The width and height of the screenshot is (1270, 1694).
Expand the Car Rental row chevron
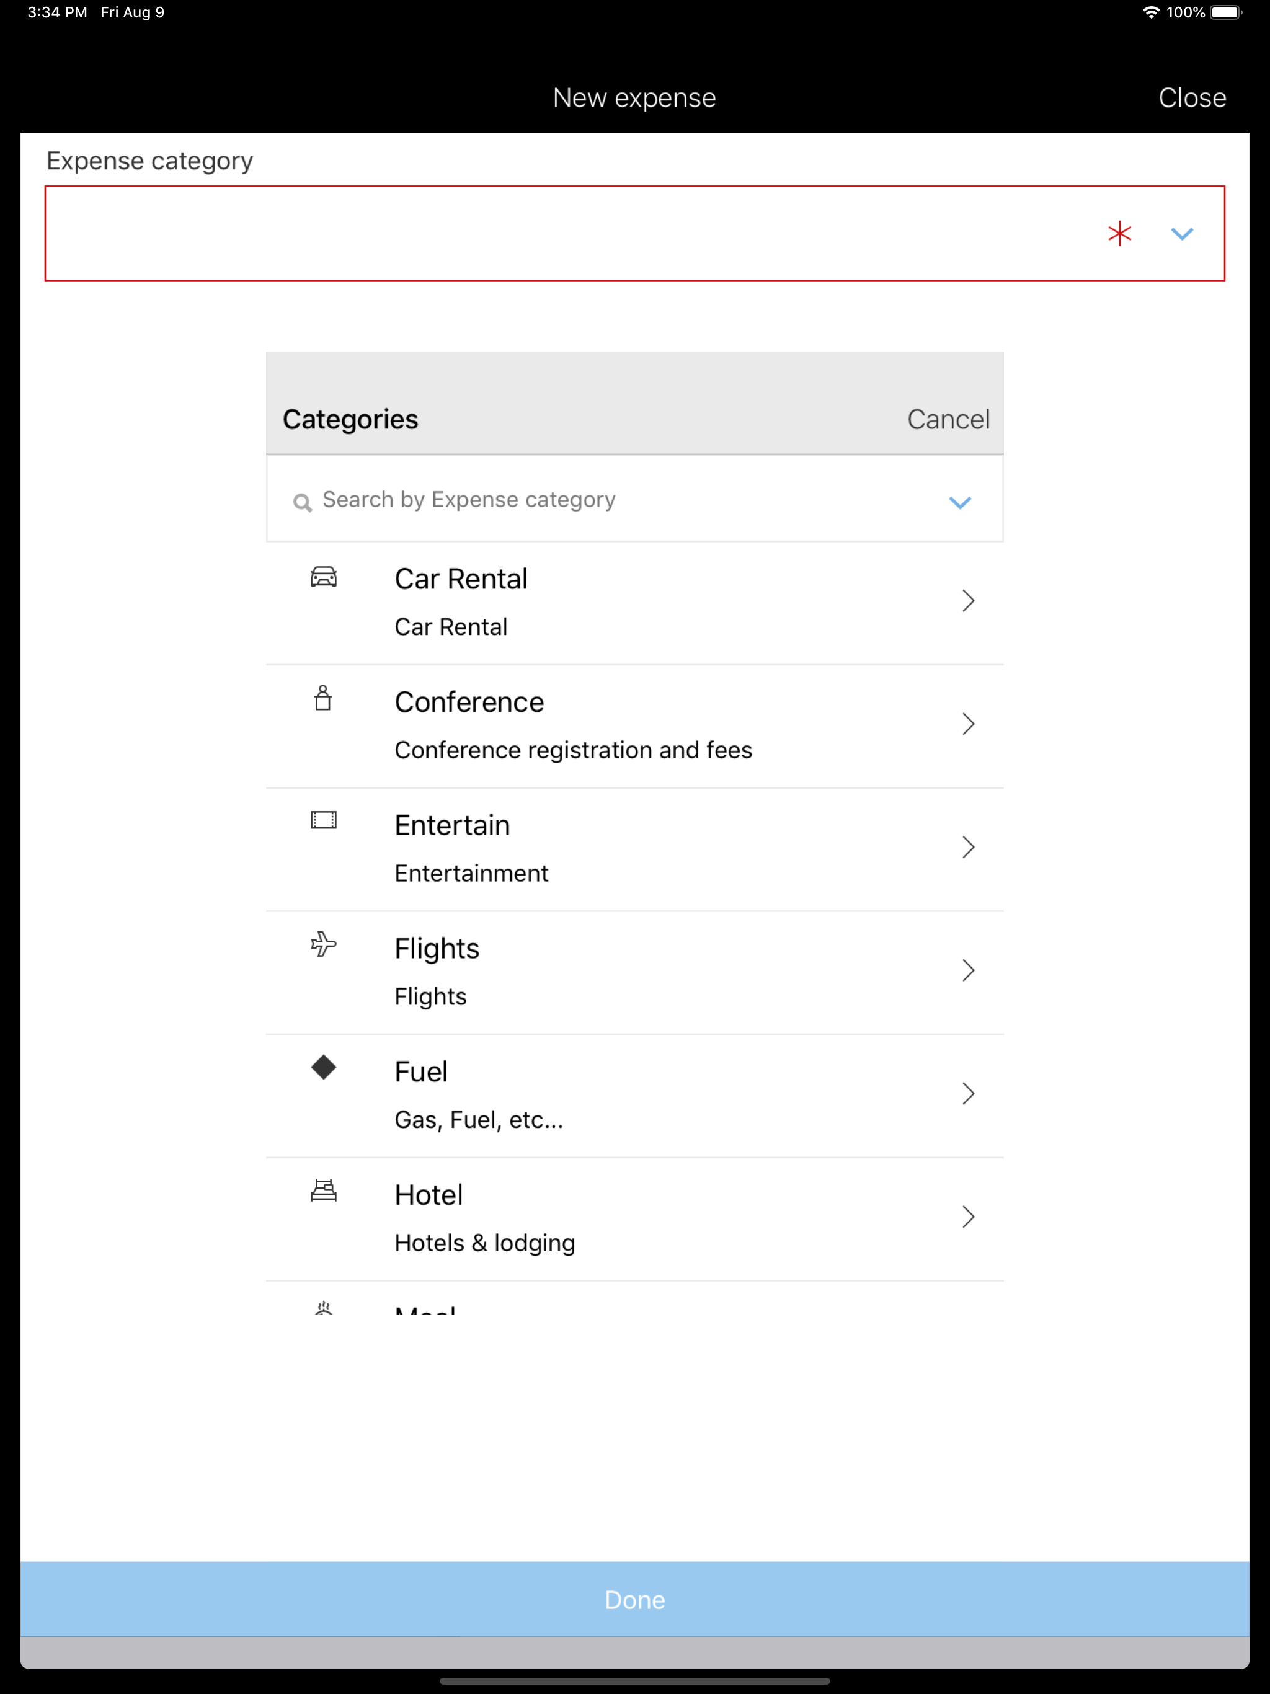coord(968,601)
